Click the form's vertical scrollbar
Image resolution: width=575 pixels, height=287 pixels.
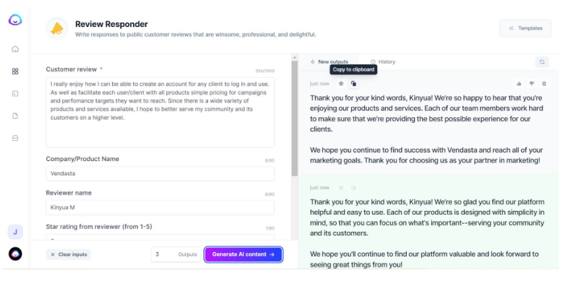click(x=295, y=118)
